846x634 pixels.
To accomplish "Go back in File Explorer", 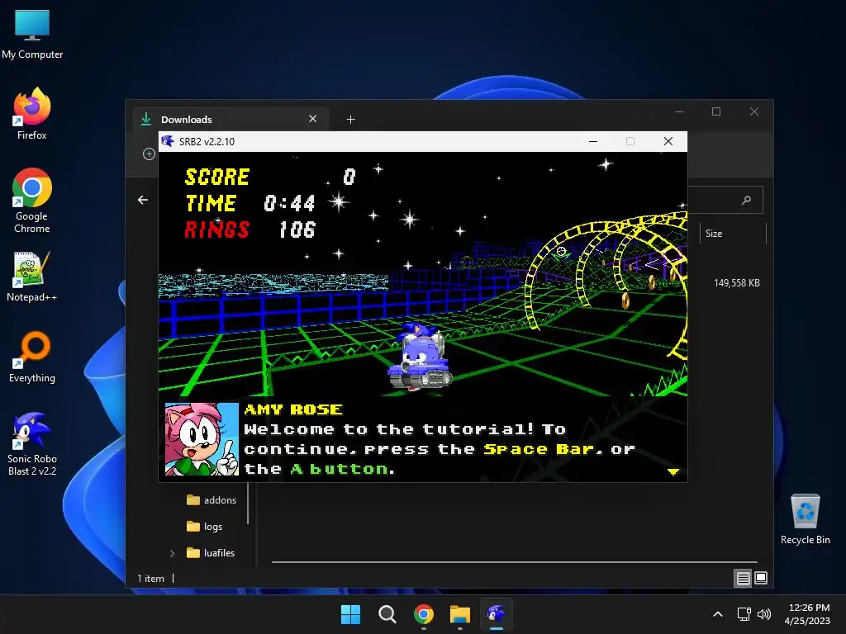I will click(x=143, y=200).
